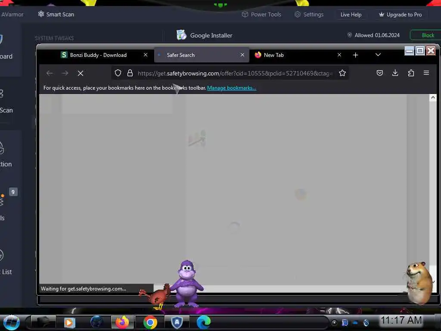441x331 pixels.
Task: Click the Allowed 01.06.2024 status text
Action: pos(377,35)
